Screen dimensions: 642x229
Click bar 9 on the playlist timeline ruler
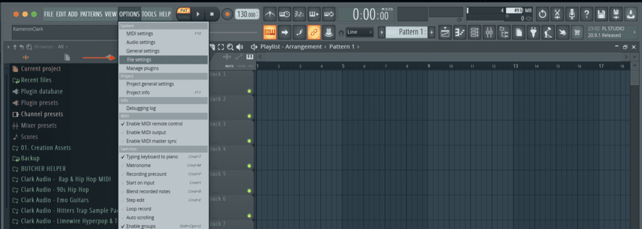428,66
